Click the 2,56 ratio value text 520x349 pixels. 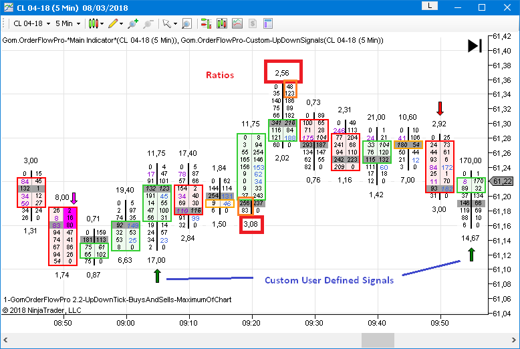pos(282,73)
